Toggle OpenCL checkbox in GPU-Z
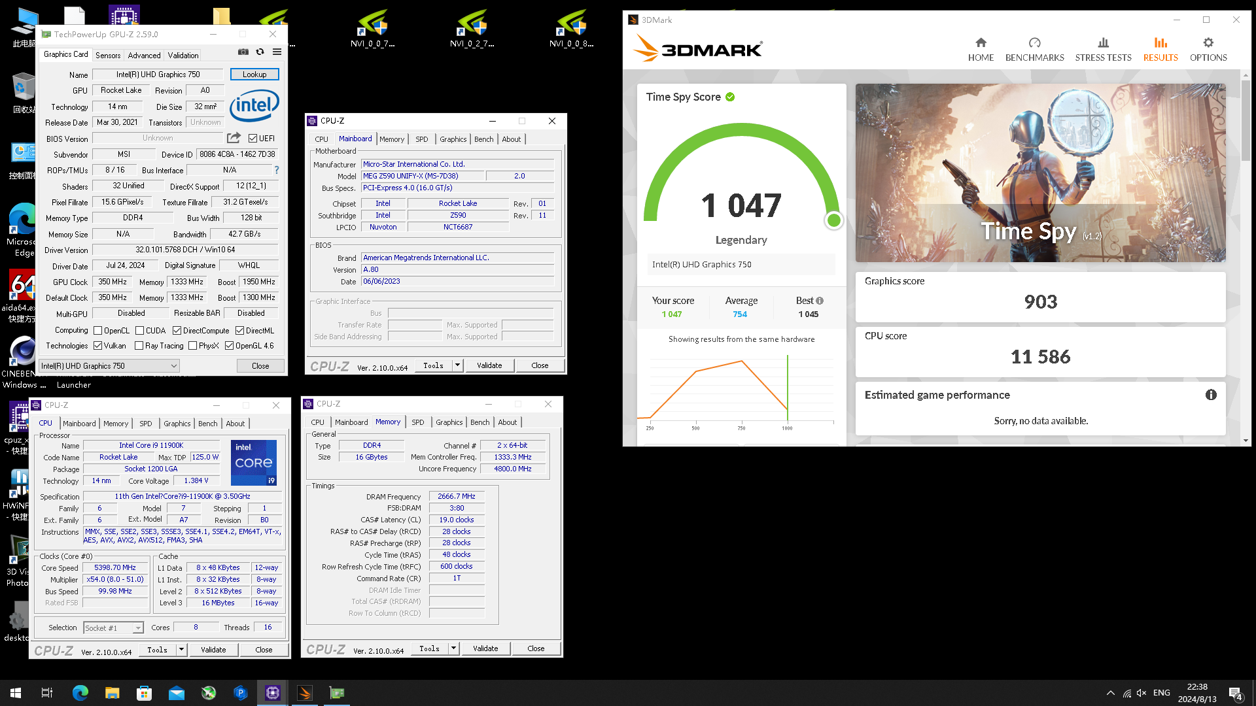1256x706 pixels. 98,331
